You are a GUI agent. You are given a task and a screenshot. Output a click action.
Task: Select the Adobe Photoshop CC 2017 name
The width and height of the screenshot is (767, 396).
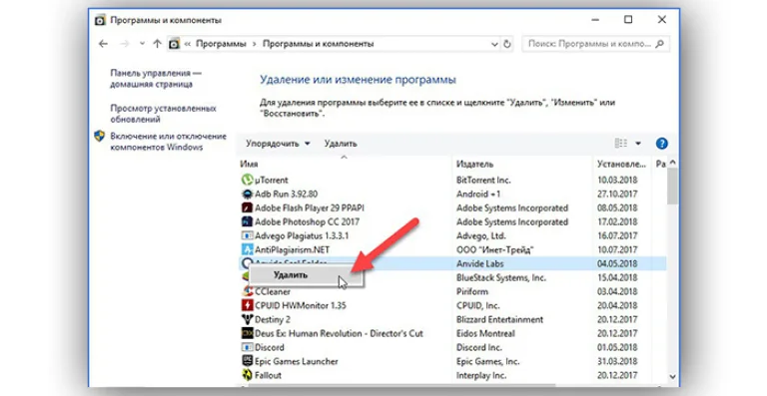point(307,222)
